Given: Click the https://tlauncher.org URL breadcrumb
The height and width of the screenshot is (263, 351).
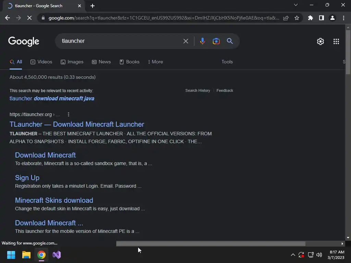Looking at the screenshot, I should [31, 114].
